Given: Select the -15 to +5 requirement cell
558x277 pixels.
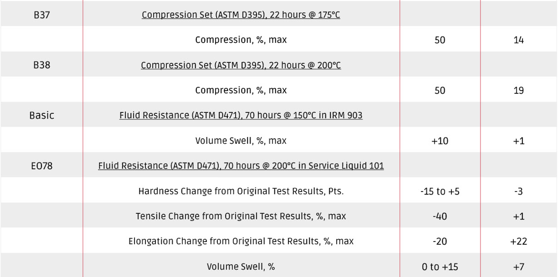Looking at the screenshot, I should (440, 192).
